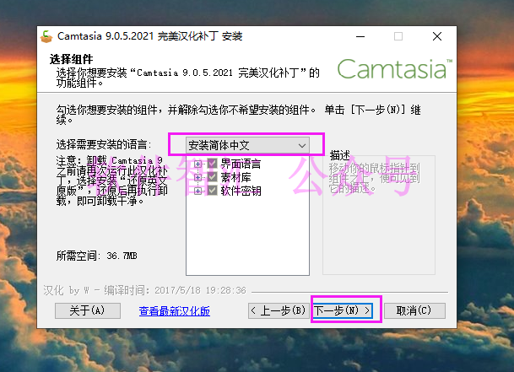The height and width of the screenshot is (372, 514).
Task: Expand the 素材库 tree node
Action: [x=197, y=177]
